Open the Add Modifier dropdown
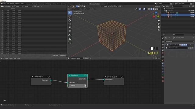 [179, 41]
